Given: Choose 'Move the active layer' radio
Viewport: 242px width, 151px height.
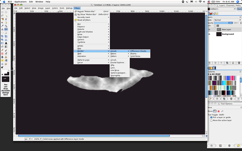Looking at the screenshot, I should pos(211,120).
